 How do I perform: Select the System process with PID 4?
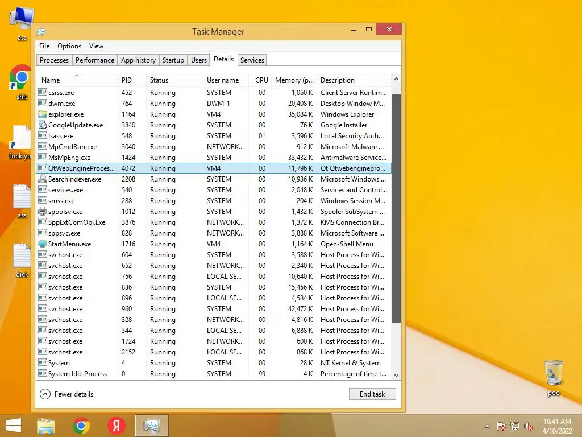coord(214,362)
